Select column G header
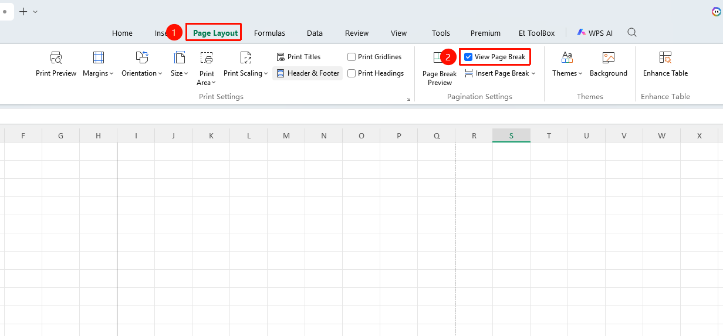This screenshot has height=336, width=723. tap(60, 135)
